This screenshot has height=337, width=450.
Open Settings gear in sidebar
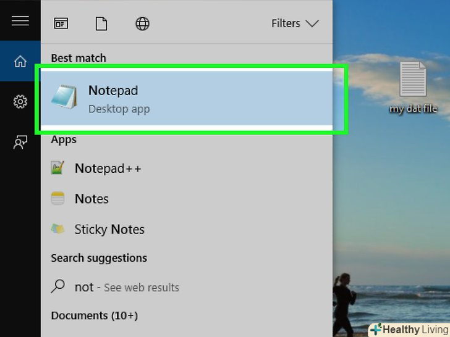click(x=20, y=101)
